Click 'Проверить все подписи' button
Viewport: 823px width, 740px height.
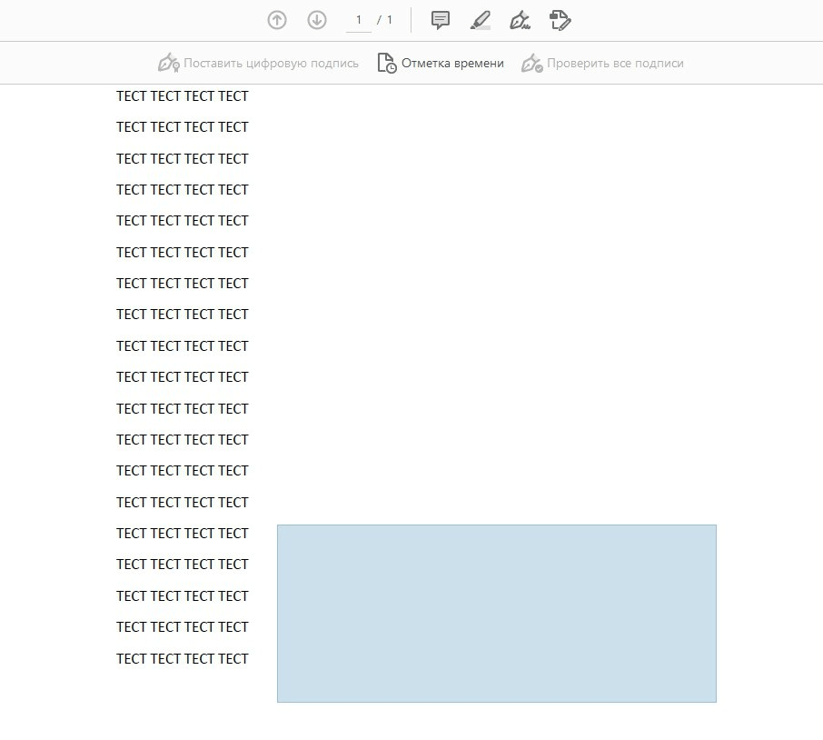click(602, 63)
